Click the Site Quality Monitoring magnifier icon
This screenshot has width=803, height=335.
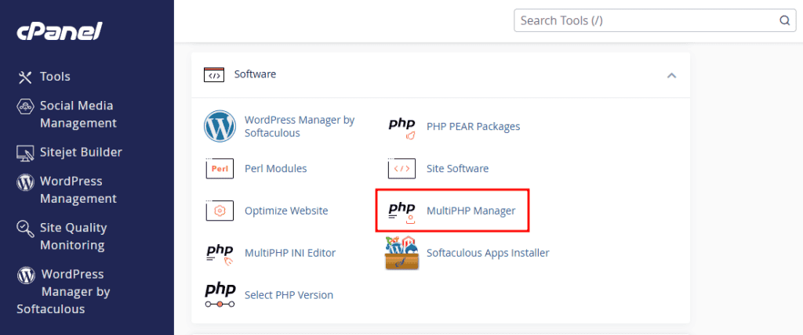[25, 228]
